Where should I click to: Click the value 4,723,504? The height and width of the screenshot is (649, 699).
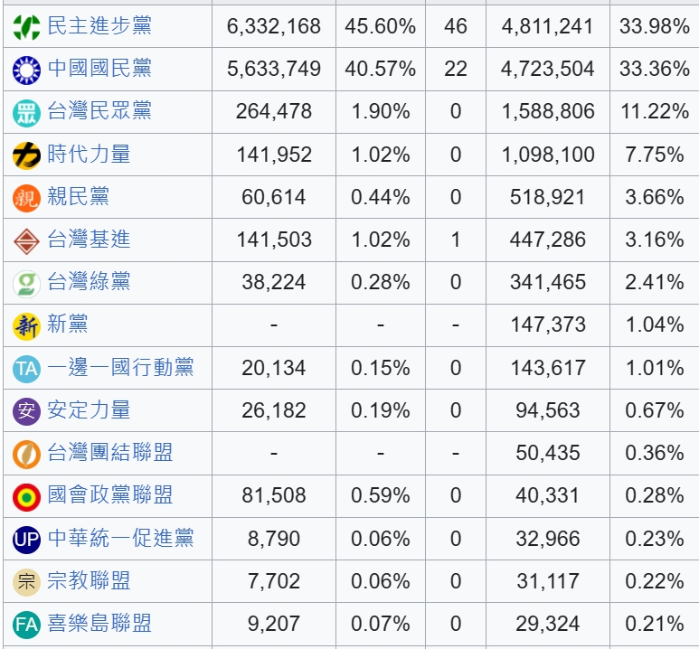point(547,69)
